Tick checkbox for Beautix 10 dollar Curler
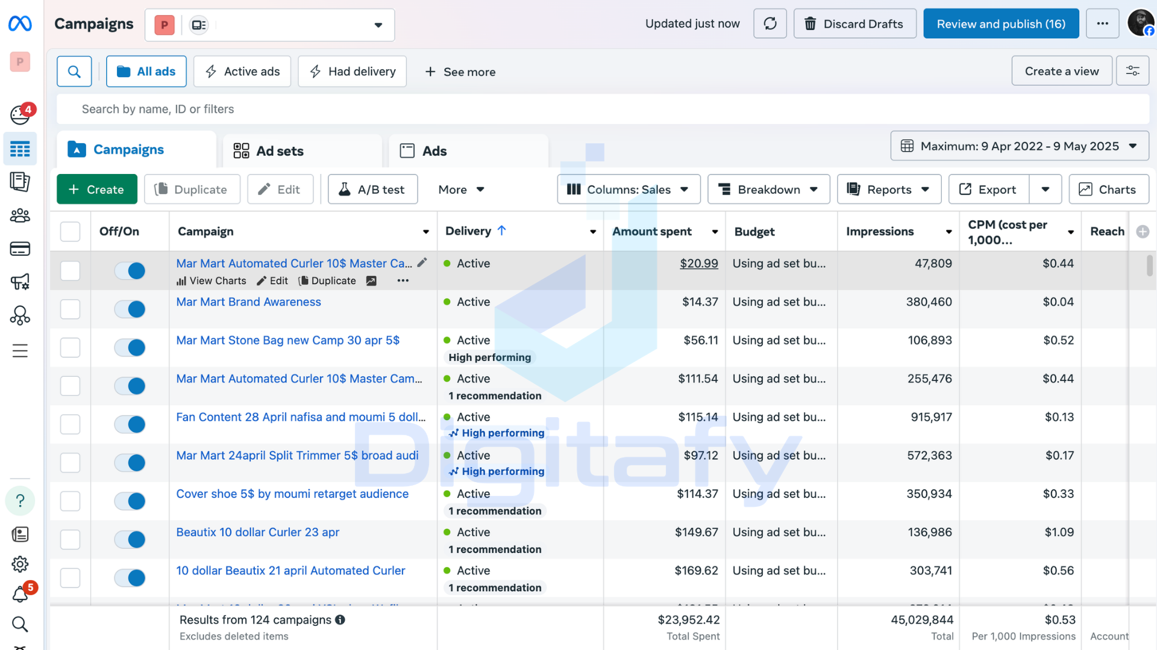Screen dimensions: 1157x650 tap(70, 539)
